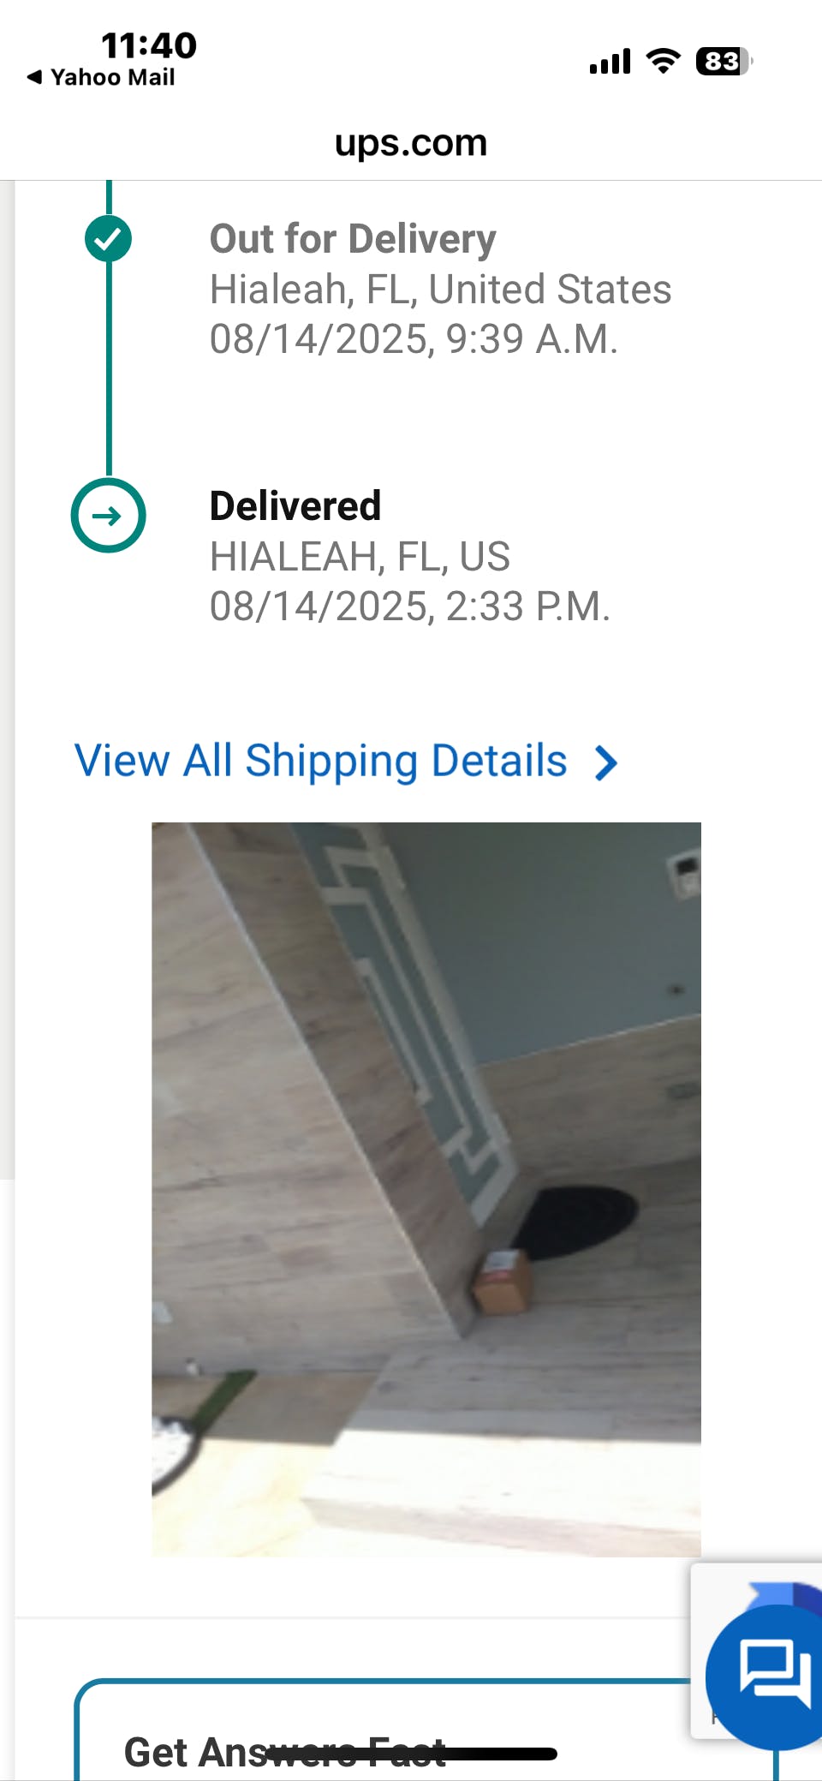This screenshot has width=822, height=1781.
Task: Tap the back arrow beside Yahoo Mail
Action: pyautogui.click(x=34, y=77)
